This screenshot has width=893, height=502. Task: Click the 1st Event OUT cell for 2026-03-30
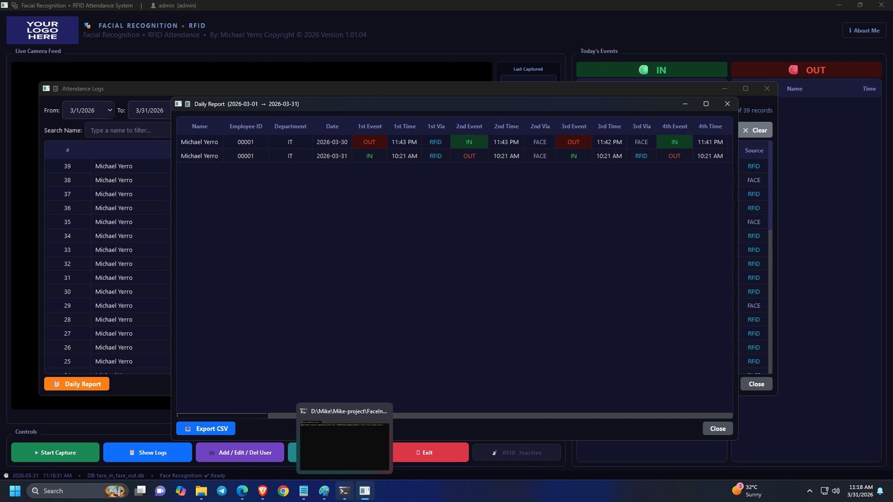click(x=370, y=142)
